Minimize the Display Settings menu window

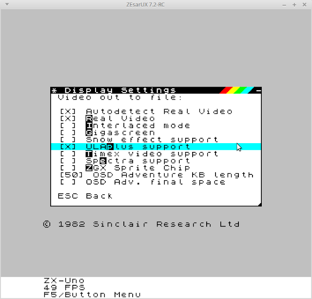coord(258,91)
